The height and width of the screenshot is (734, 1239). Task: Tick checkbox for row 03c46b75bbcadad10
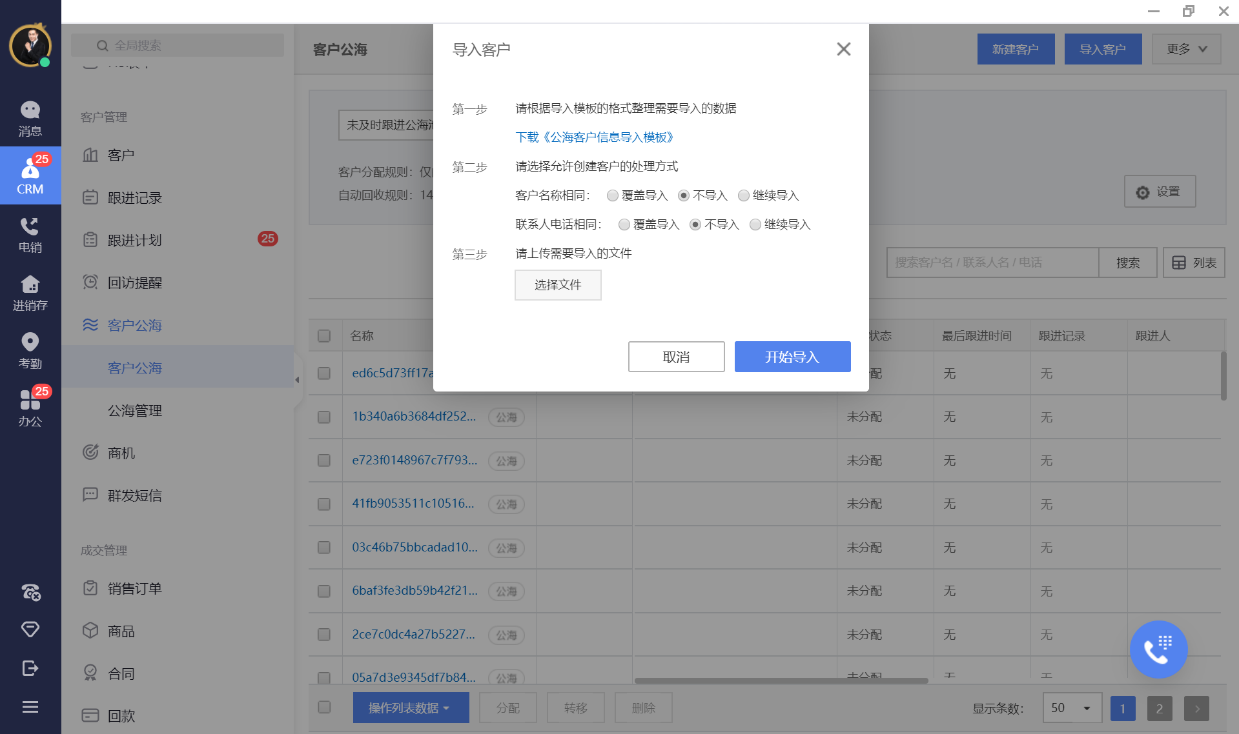click(324, 548)
